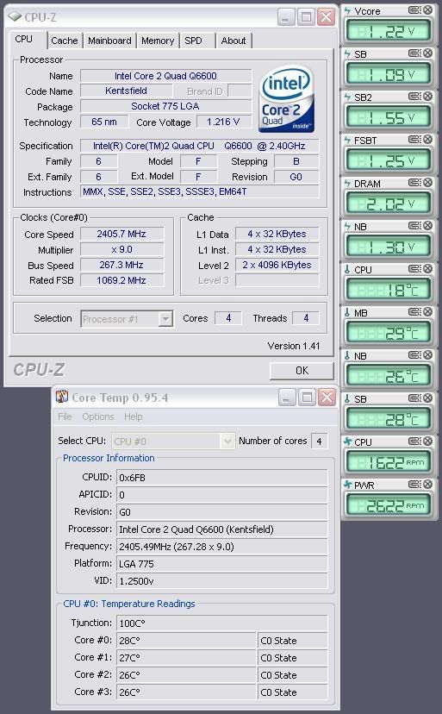Click the Package value 'Socket 775 LGA'
The height and width of the screenshot is (714, 442).
click(x=165, y=106)
